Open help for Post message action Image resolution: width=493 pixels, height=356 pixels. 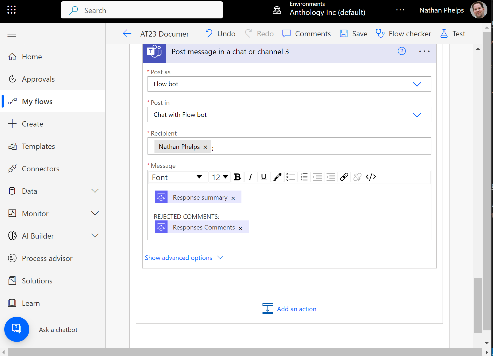(x=402, y=51)
